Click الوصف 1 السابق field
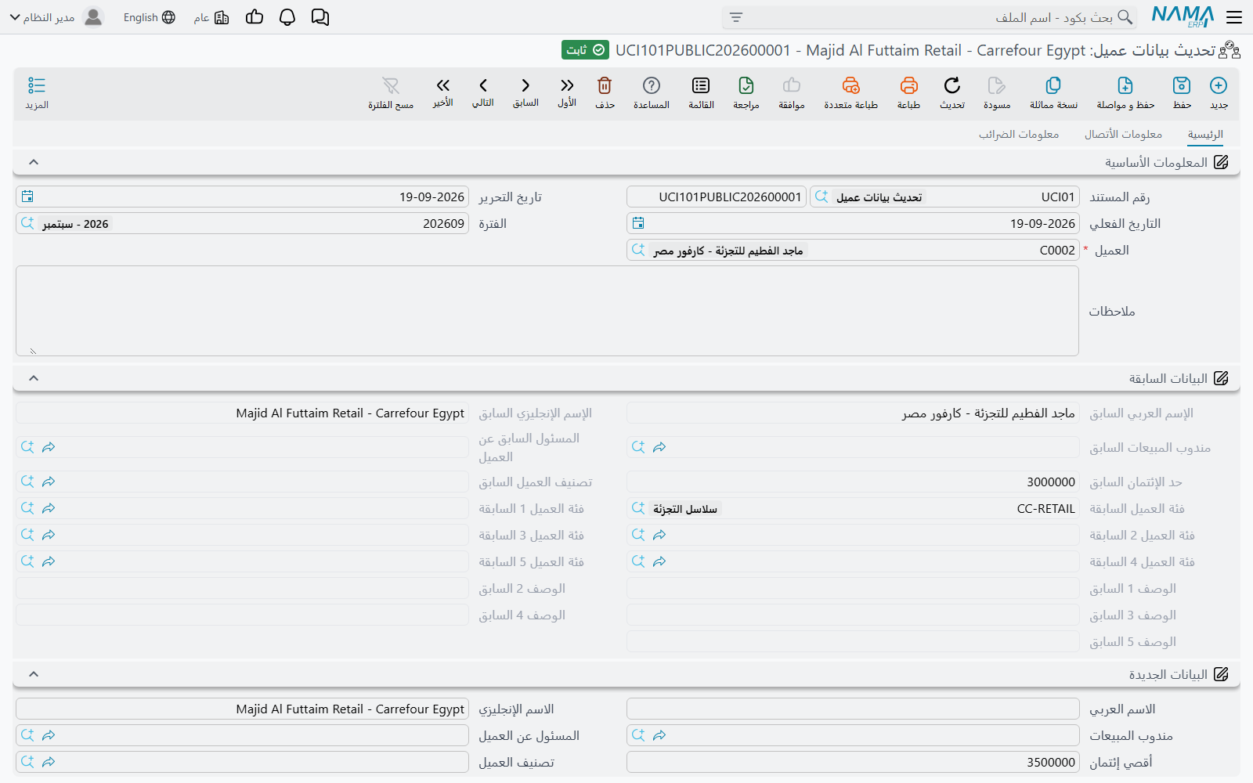The image size is (1253, 783). pyautogui.click(x=853, y=588)
